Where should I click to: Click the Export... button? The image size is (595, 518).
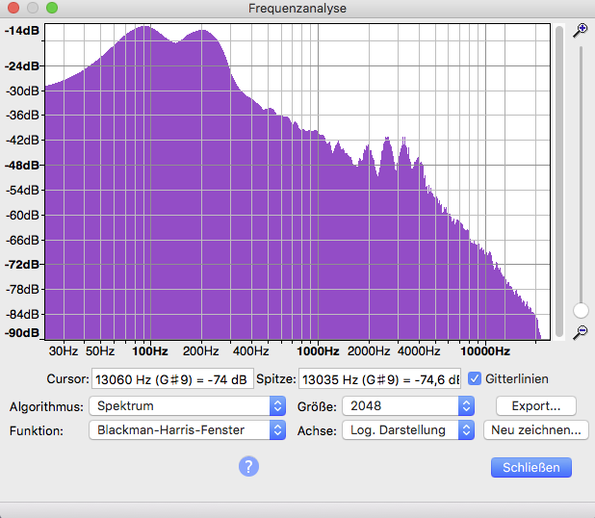(536, 406)
